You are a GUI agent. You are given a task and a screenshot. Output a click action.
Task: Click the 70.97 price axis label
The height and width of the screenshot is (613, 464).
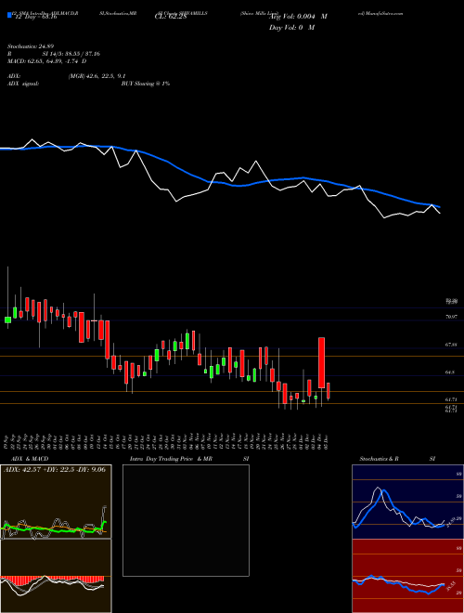tap(452, 317)
